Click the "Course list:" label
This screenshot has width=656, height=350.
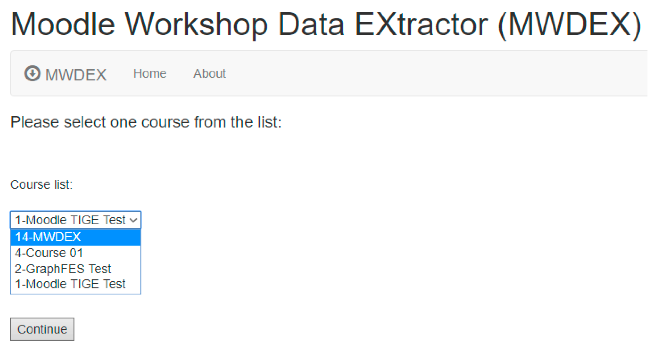[x=41, y=184]
